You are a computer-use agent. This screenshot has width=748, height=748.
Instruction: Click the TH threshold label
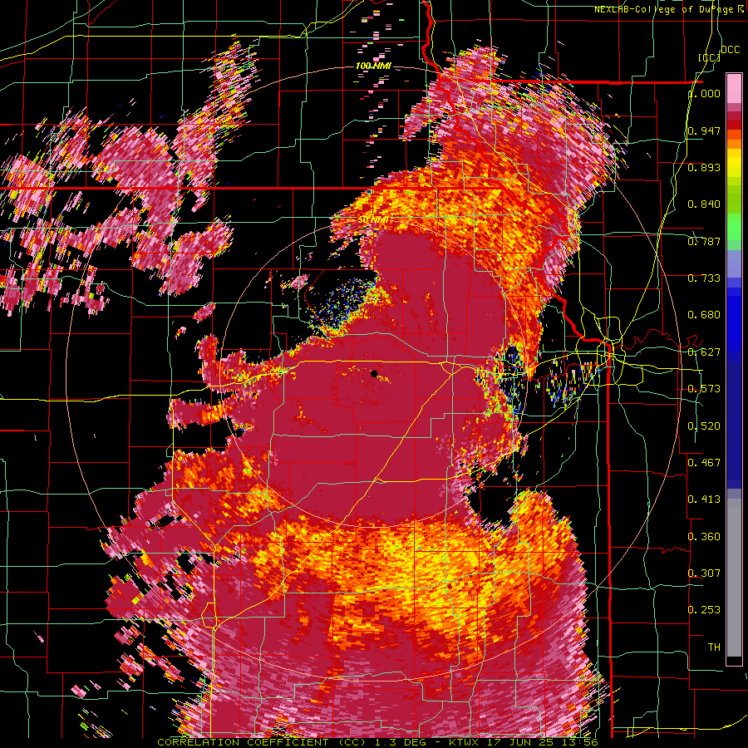pyautogui.click(x=714, y=647)
